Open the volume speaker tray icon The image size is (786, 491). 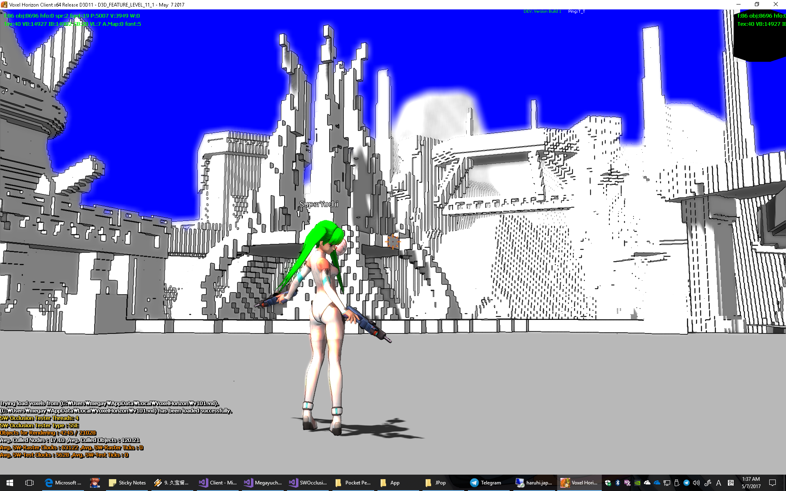click(696, 483)
